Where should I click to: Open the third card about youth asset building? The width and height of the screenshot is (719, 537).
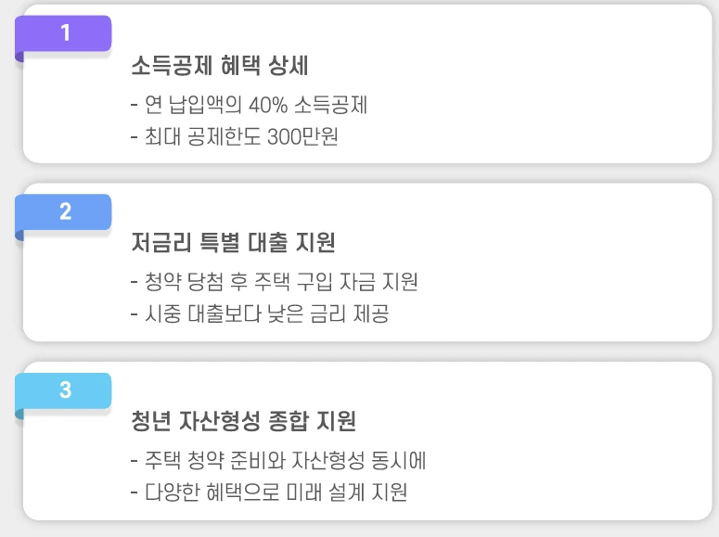click(367, 441)
